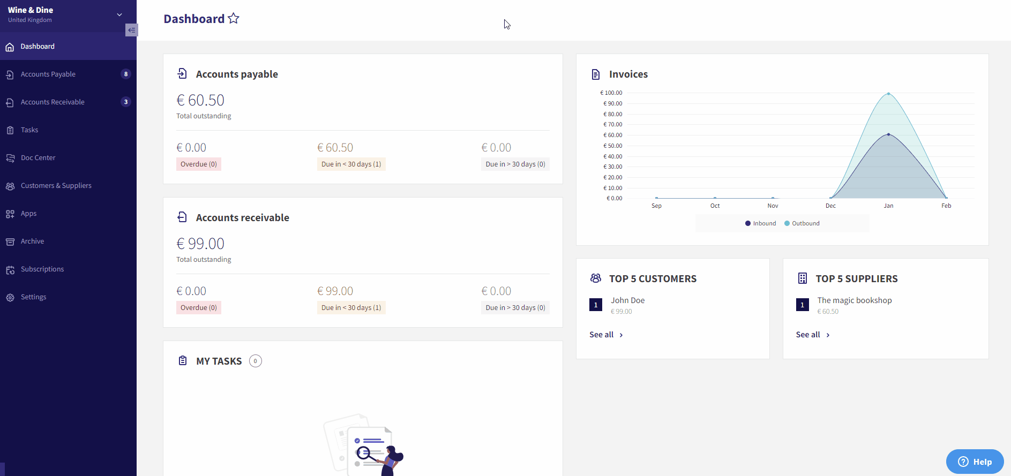Collapse the sidebar with the arrow button
This screenshot has width=1011, height=476.
(131, 30)
